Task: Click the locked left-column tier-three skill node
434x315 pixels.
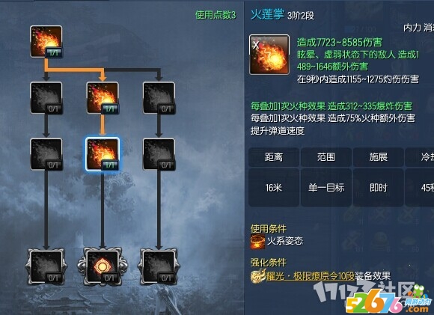Action: pyautogui.click(x=46, y=154)
